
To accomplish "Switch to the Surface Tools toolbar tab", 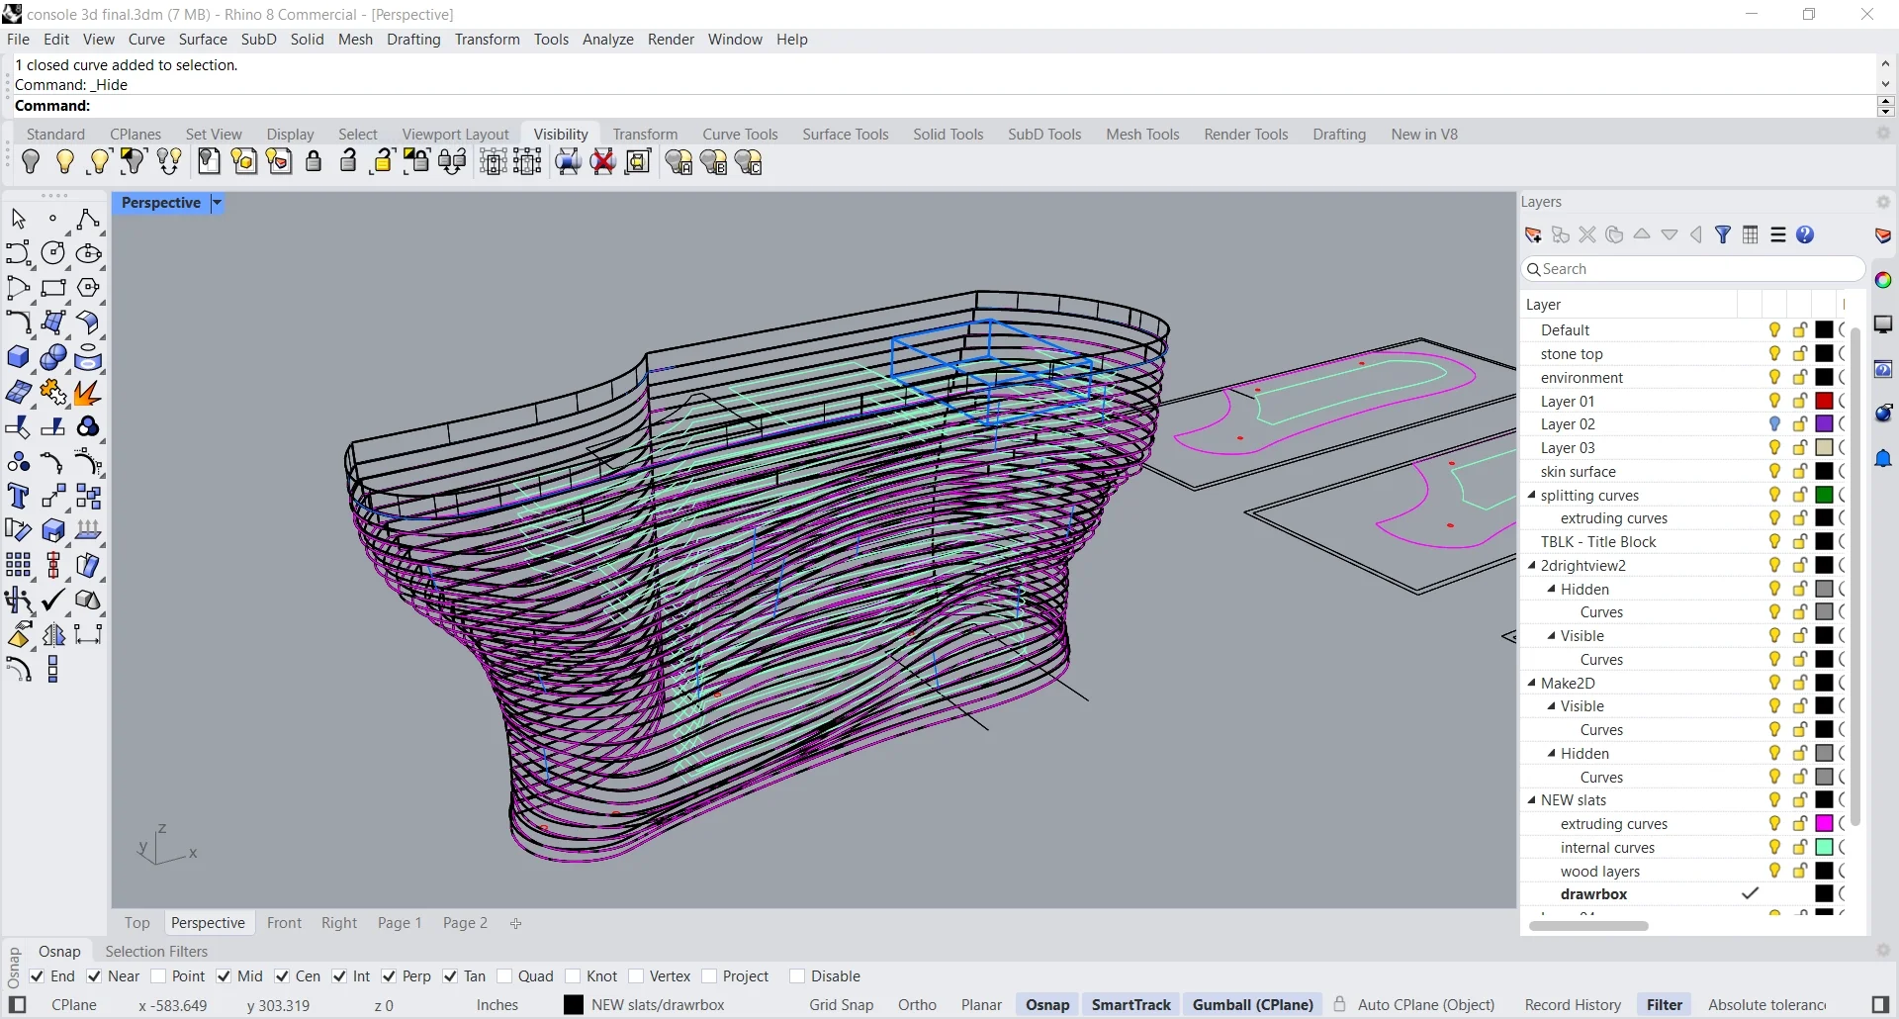I will (845, 135).
